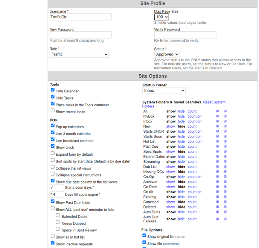Click the first blue icon in Starts Soon row
Viewport: 259px width, 248px height.
(217, 136)
